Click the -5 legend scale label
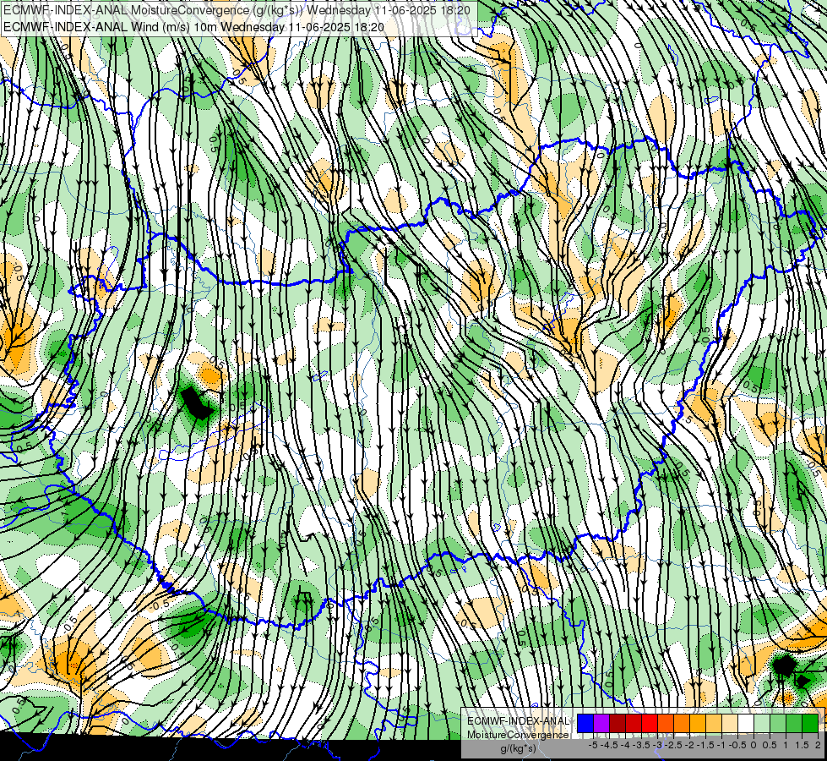Image resolution: width=827 pixels, height=761 pixels. tap(593, 745)
